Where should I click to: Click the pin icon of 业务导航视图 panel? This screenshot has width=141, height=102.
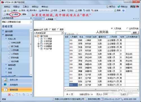(x=31, y=18)
